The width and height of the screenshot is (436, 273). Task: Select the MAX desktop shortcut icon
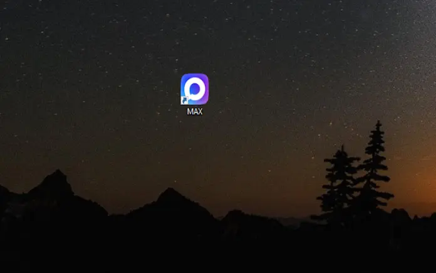pos(195,89)
